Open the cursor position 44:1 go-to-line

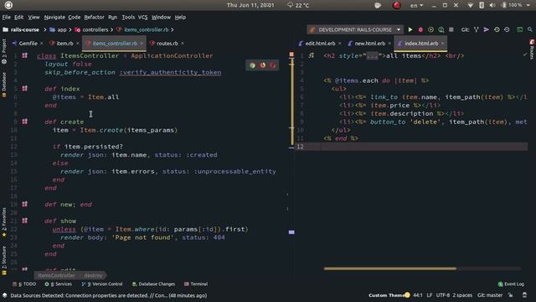(x=418, y=295)
